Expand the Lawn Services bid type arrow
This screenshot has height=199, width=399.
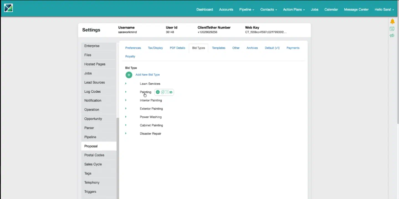point(126,83)
